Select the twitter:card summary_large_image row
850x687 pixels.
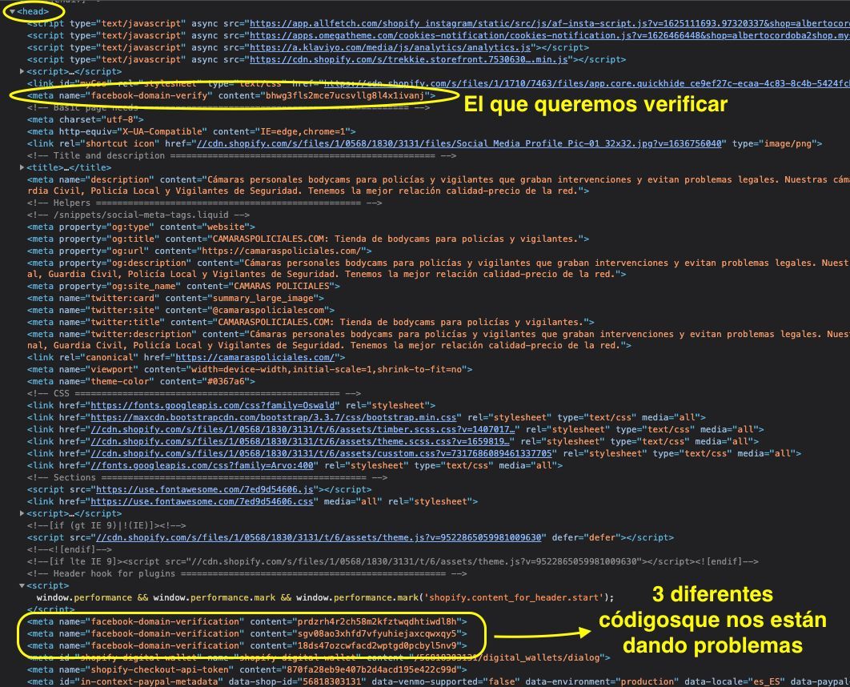point(175,298)
